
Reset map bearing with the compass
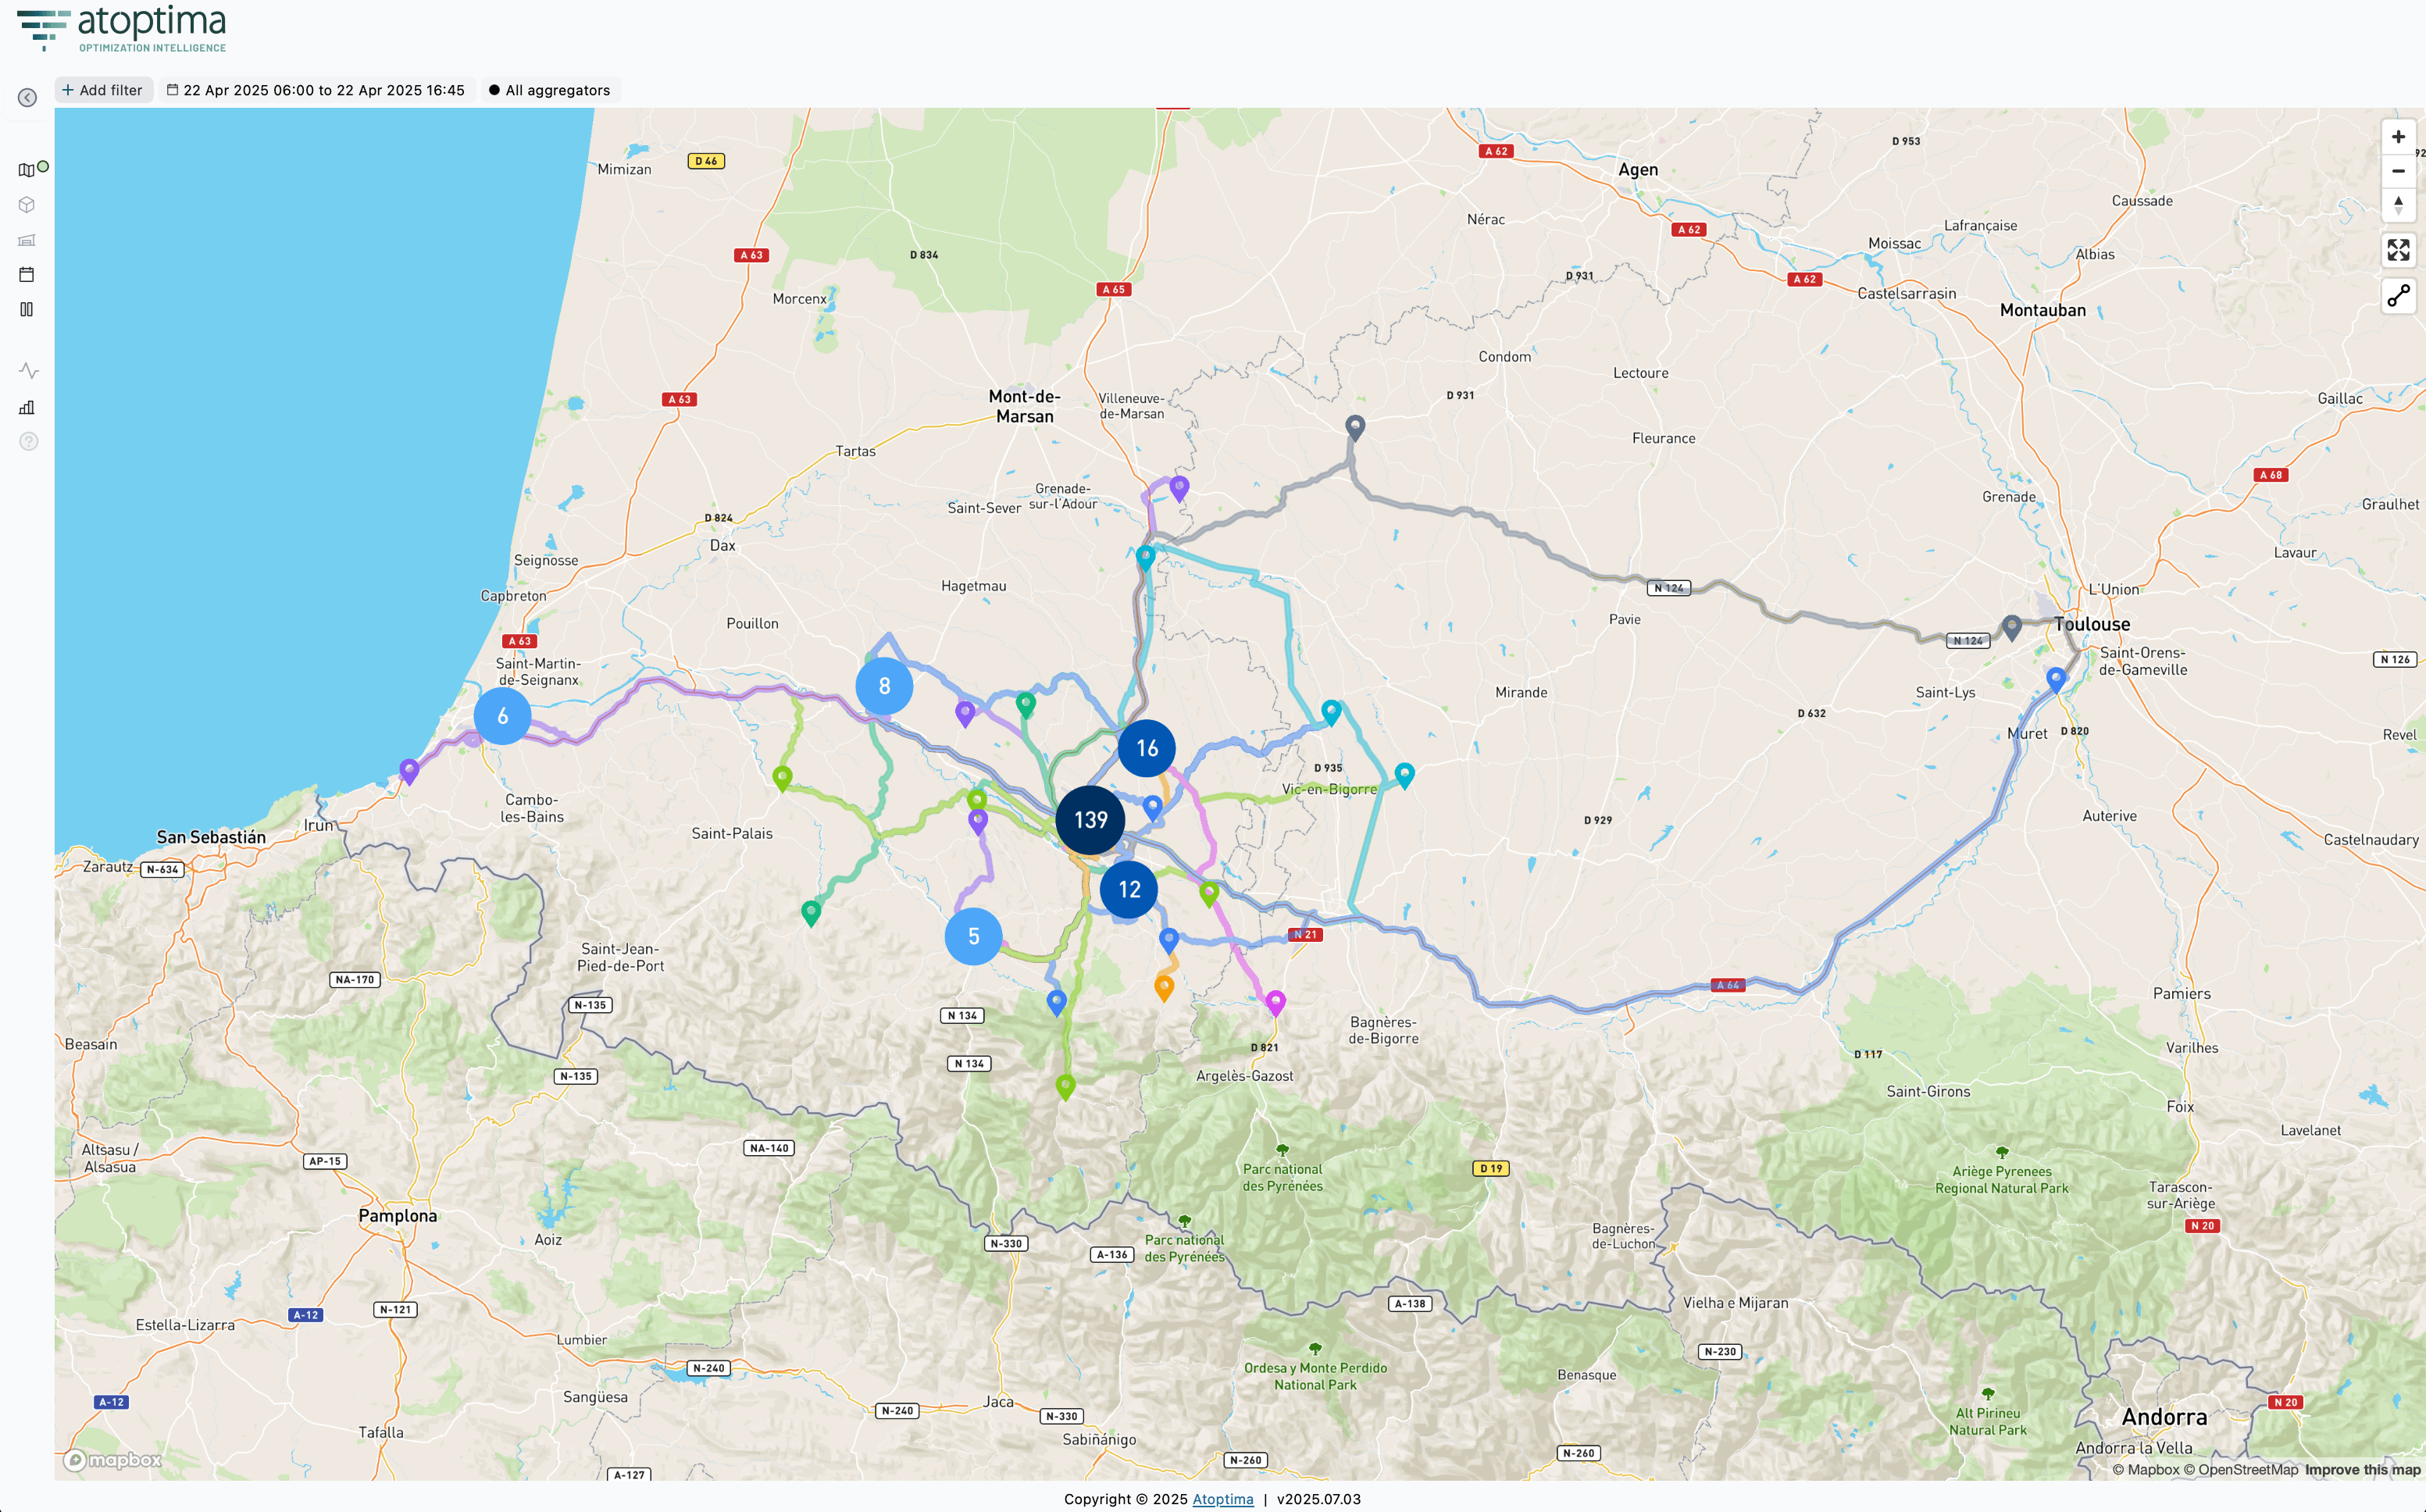(2398, 205)
